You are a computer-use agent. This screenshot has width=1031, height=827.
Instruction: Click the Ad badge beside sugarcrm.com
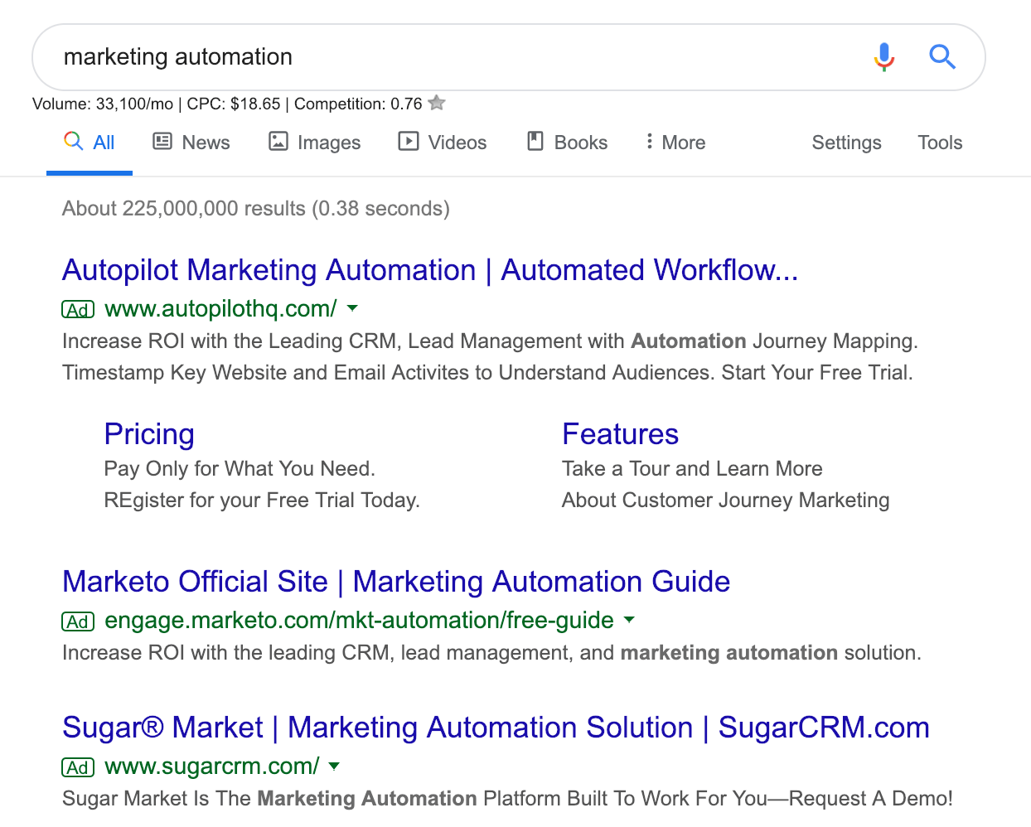(78, 767)
